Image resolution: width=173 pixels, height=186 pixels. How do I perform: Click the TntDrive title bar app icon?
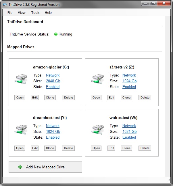tap(4, 5)
